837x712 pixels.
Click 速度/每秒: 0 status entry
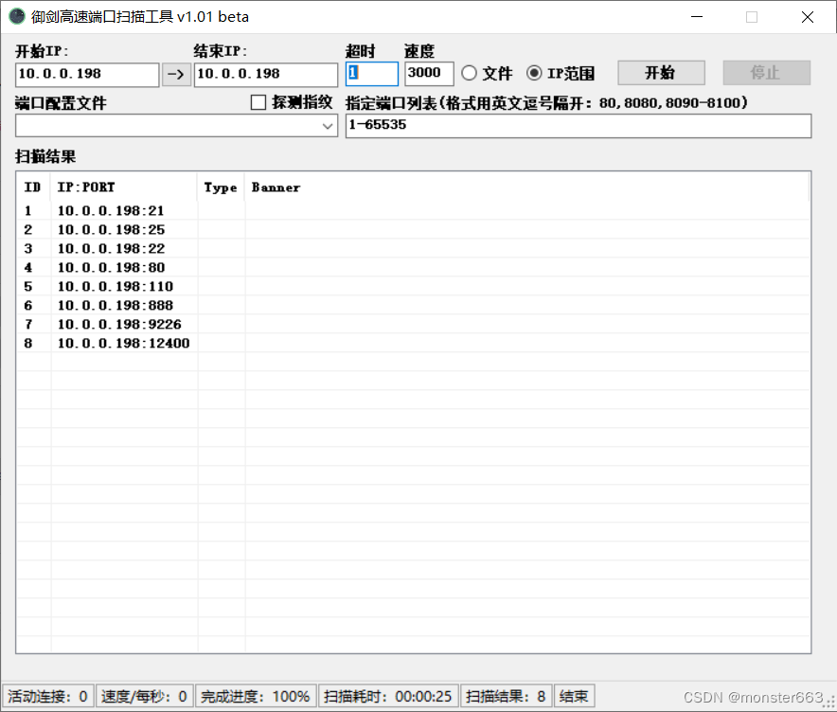[x=144, y=697]
